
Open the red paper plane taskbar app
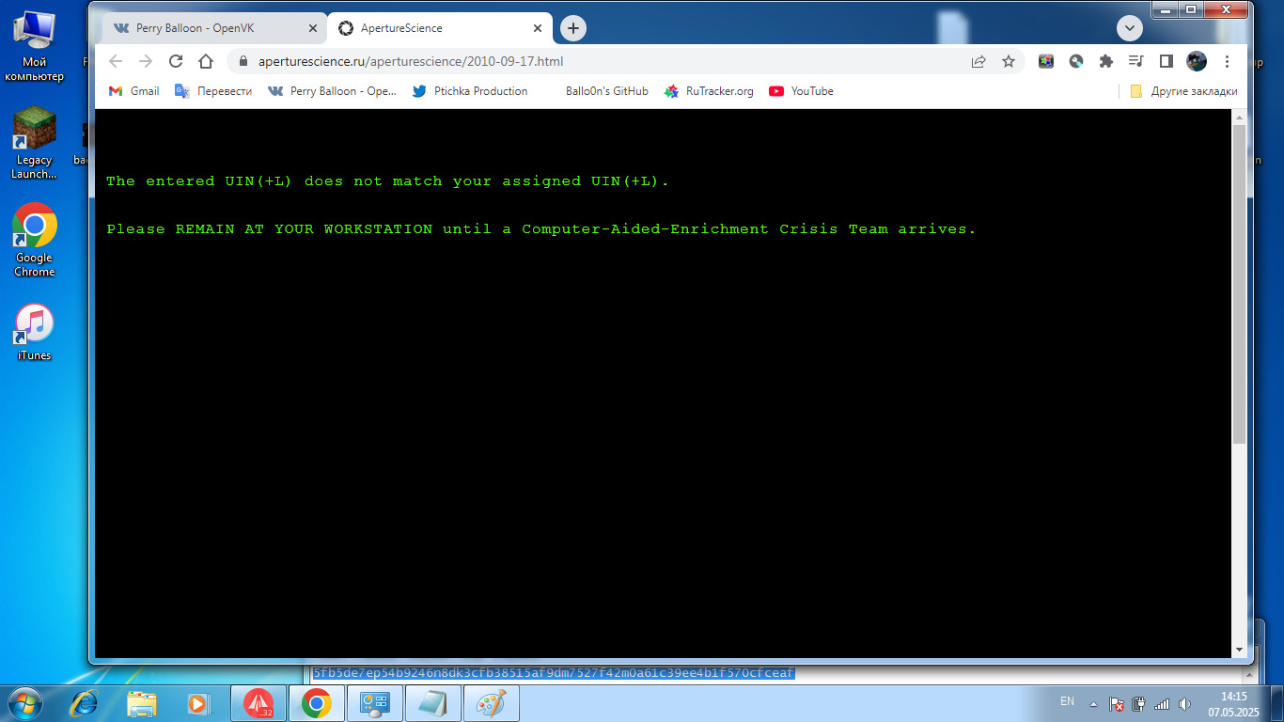click(258, 703)
